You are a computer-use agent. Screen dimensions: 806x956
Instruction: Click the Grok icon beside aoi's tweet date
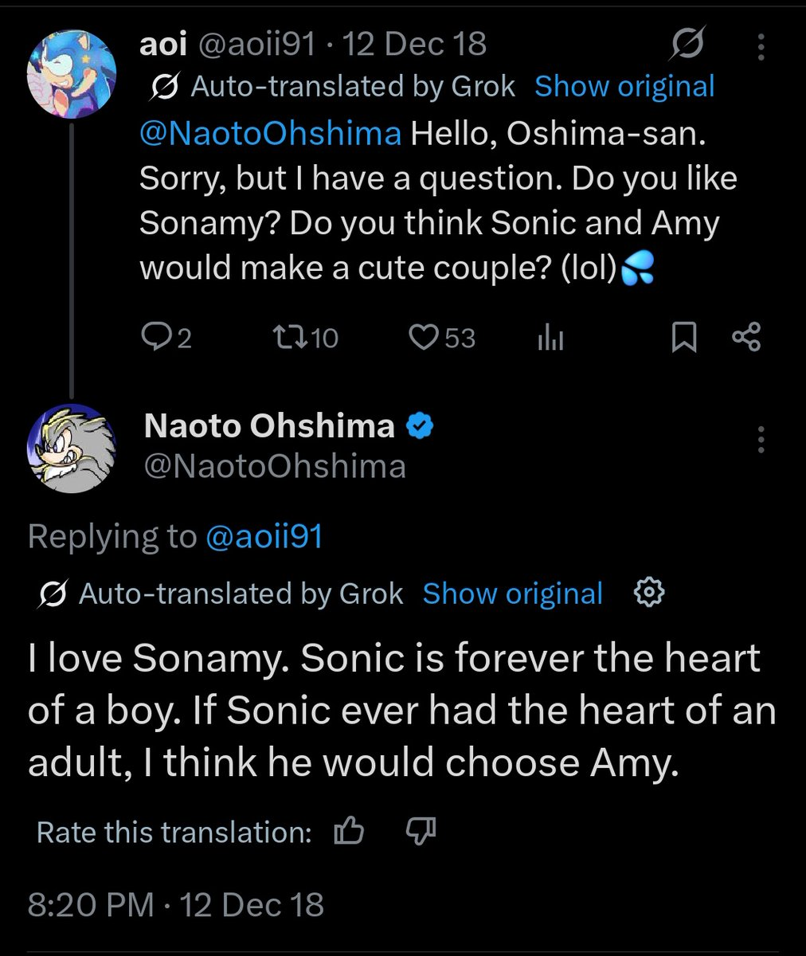tap(687, 44)
